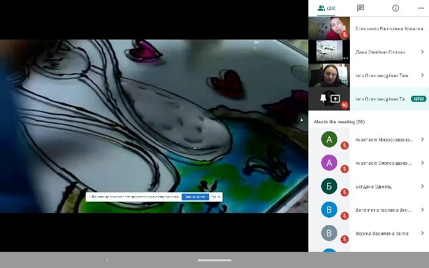Viewport: 429px width, 268px height.
Task: Open the three-dot more options menu
Action: click(x=421, y=8)
